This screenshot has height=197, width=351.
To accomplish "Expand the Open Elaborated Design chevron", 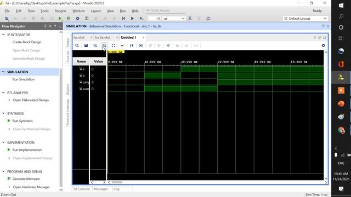I will [9, 100].
